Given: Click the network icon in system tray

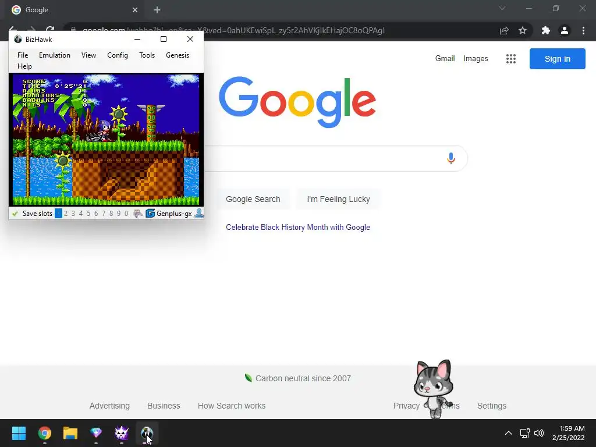Looking at the screenshot, I should [525, 433].
